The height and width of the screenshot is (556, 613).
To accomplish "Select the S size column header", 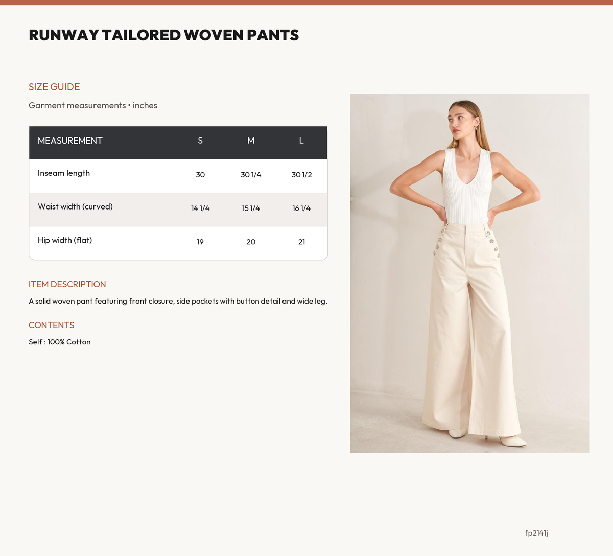I will click(200, 141).
